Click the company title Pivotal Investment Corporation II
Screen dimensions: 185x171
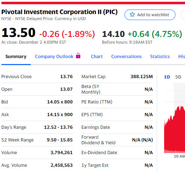pos(59,12)
